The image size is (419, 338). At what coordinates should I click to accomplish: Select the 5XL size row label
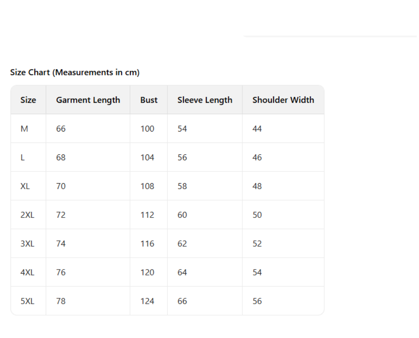(27, 301)
